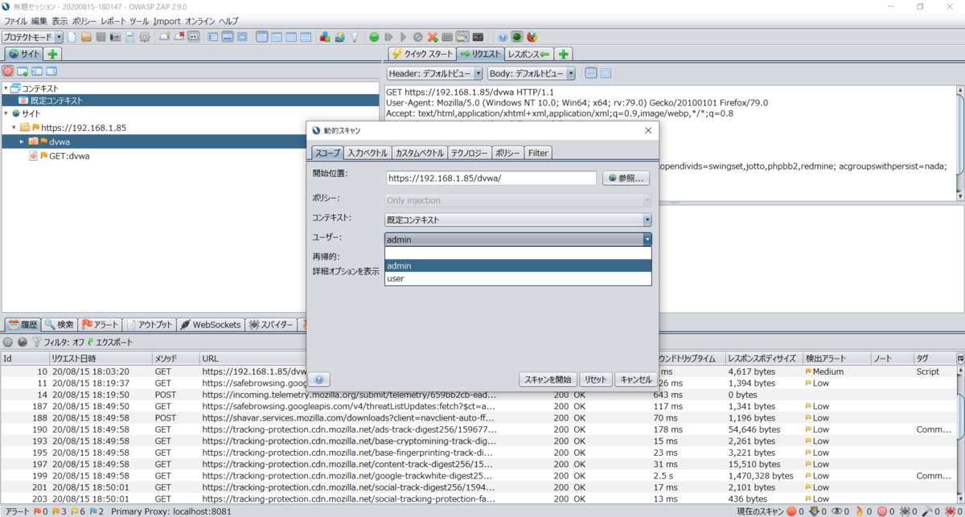Toggle split header body view button
965x517 pixels.
[591, 73]
